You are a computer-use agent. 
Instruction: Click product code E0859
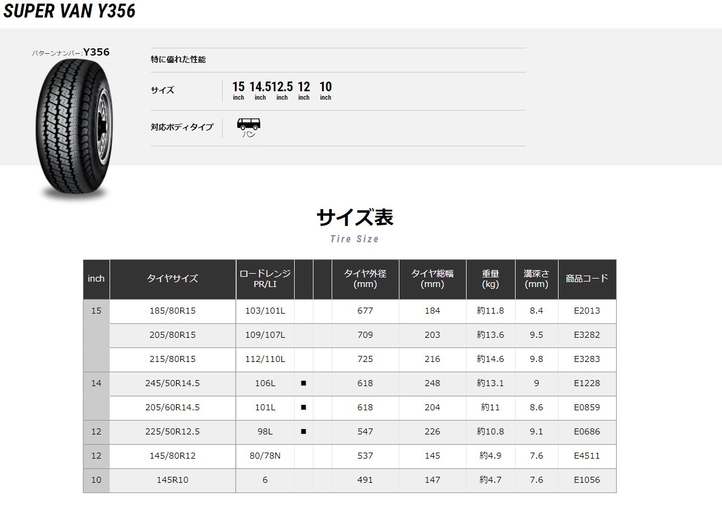coord(587,407)
